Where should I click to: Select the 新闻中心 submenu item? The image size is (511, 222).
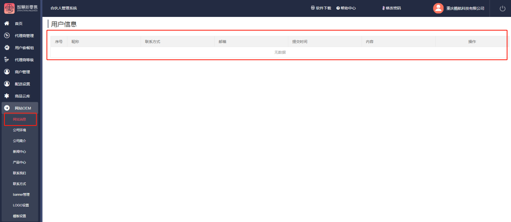pyautogui.click(x=19, y=152)
